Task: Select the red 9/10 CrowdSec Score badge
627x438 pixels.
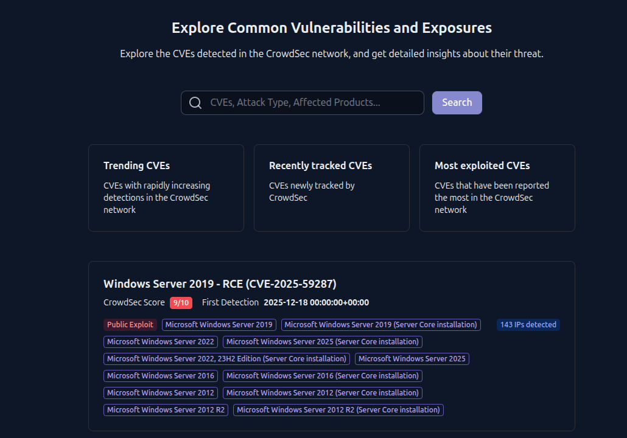Action: point(180,302)
